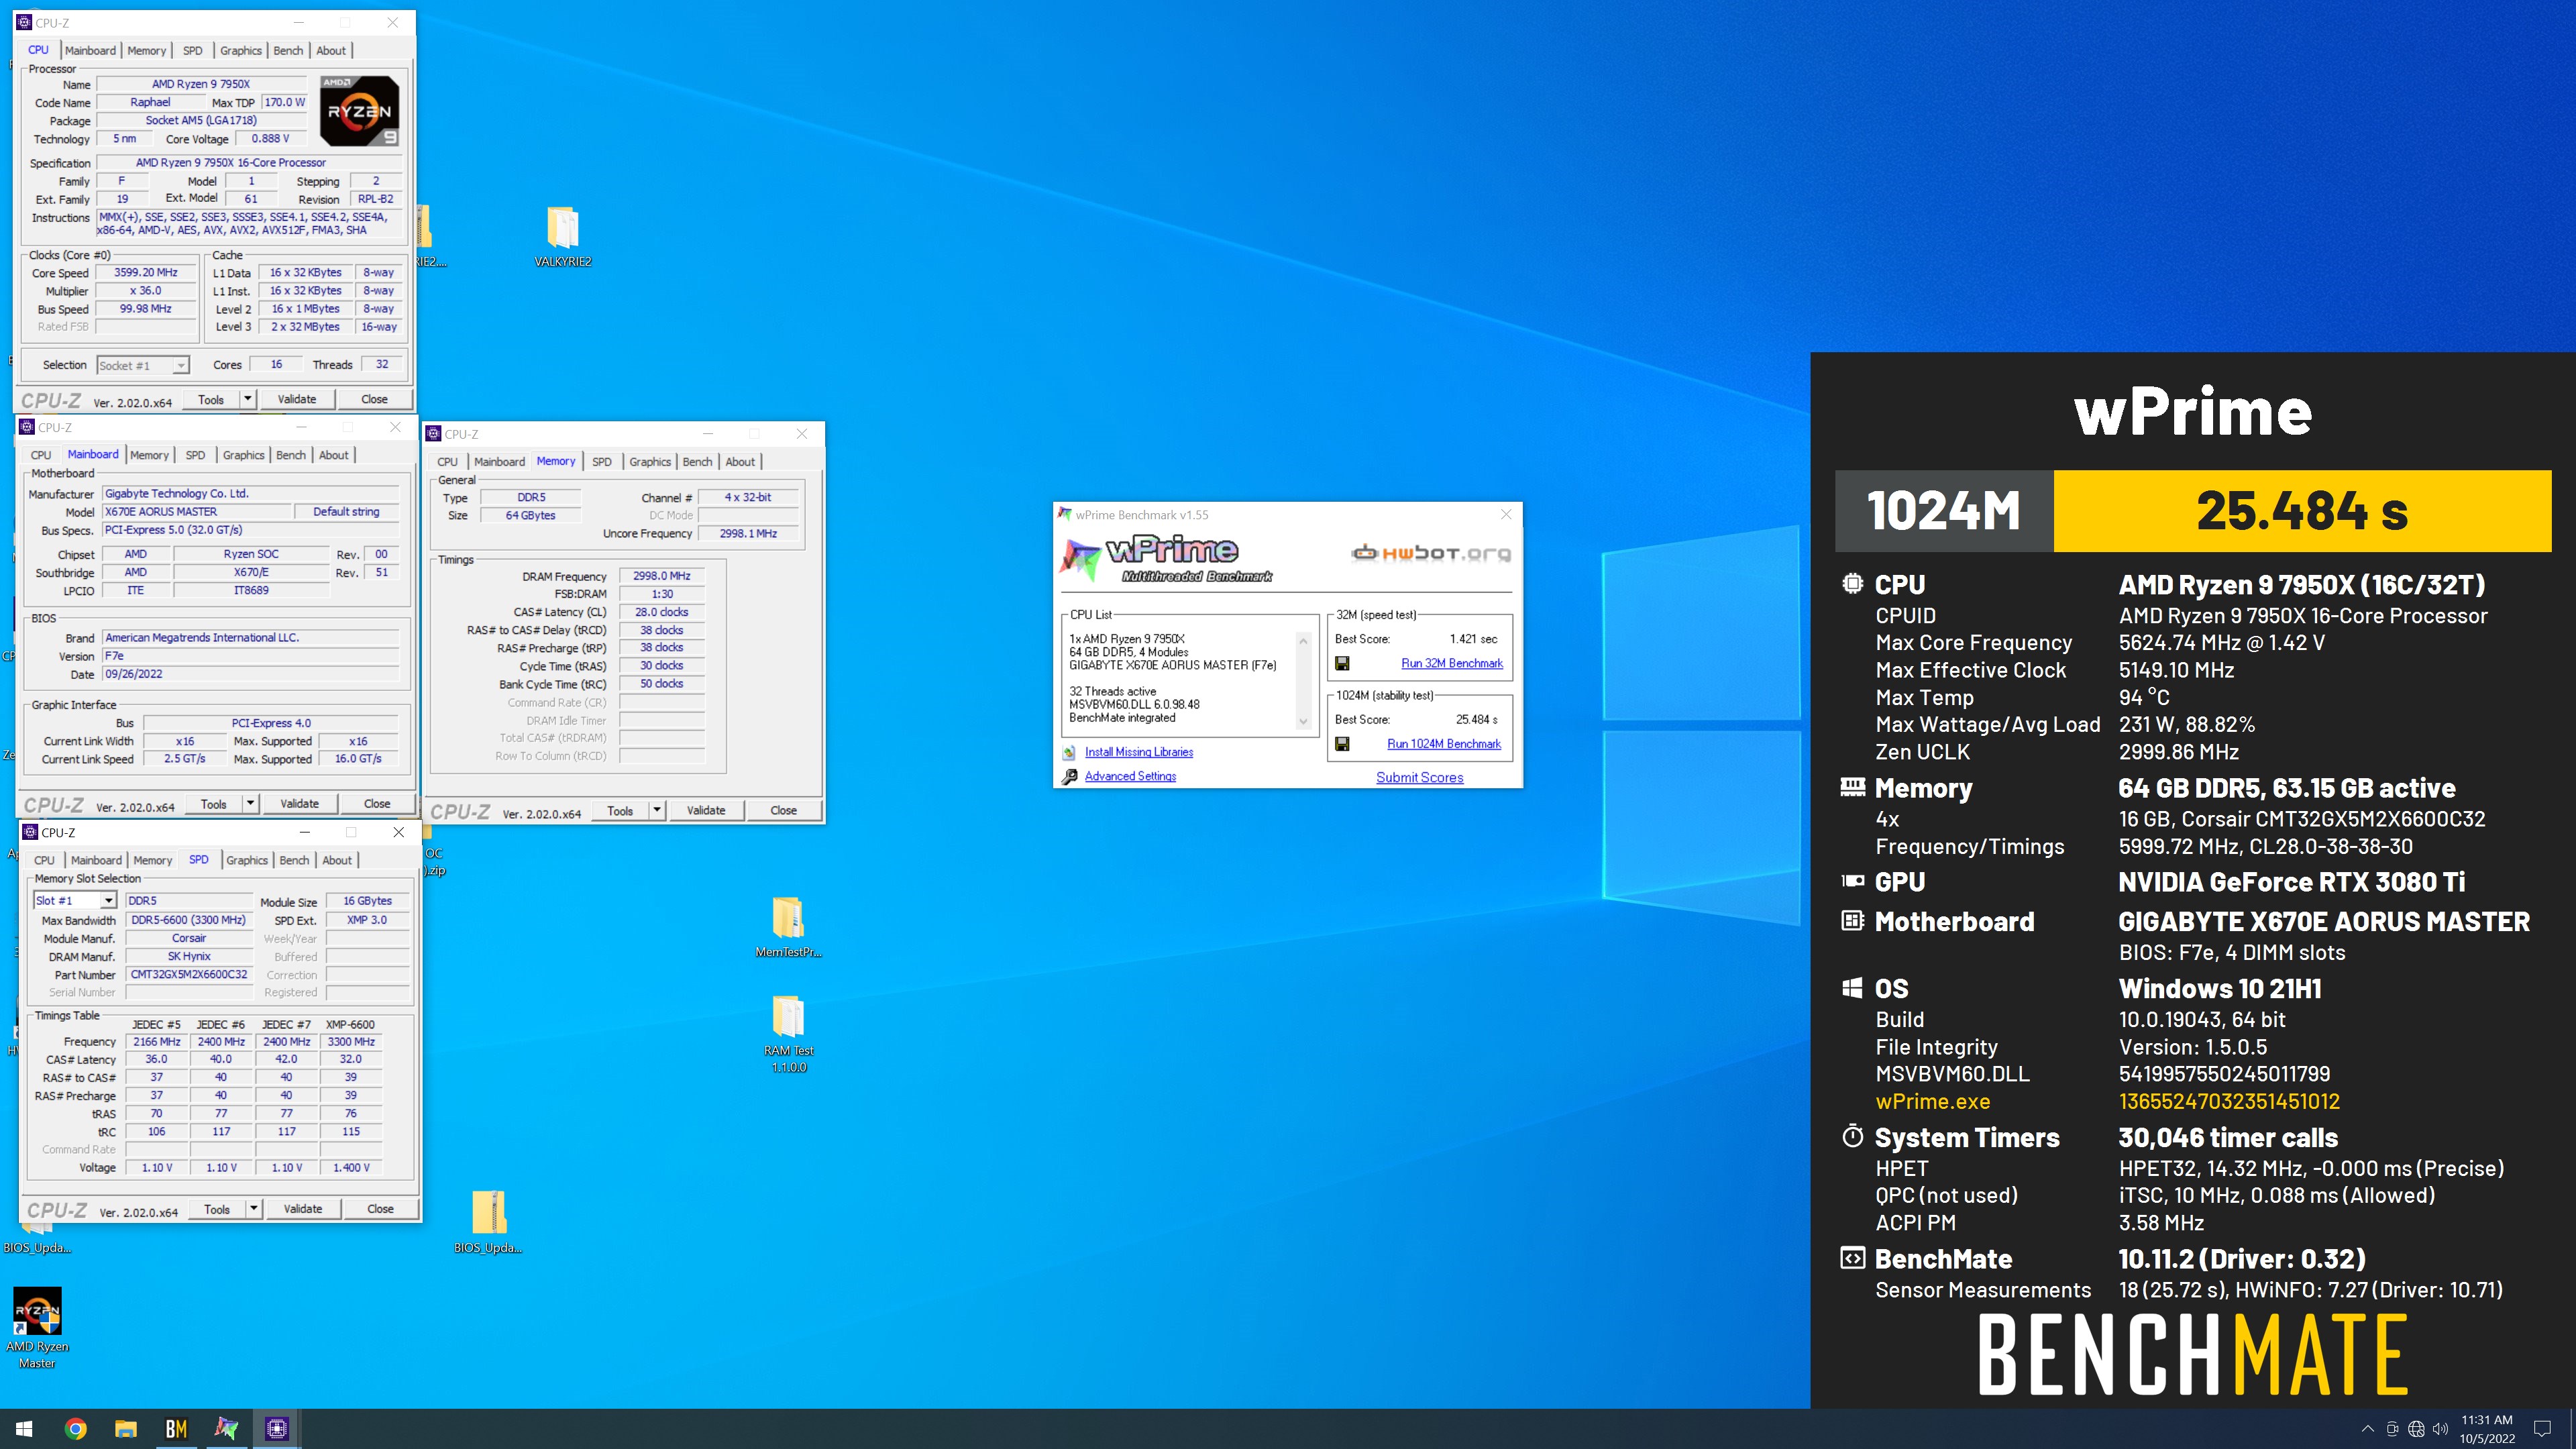Screen dimensions: 2576x1449
Task: Click the Submit Scores link
Action: point(1419,778)
